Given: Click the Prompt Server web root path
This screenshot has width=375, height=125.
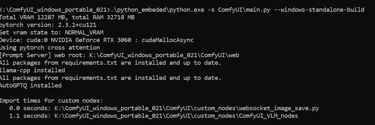Looking at the screenshot, I should (x=164, y=55).
